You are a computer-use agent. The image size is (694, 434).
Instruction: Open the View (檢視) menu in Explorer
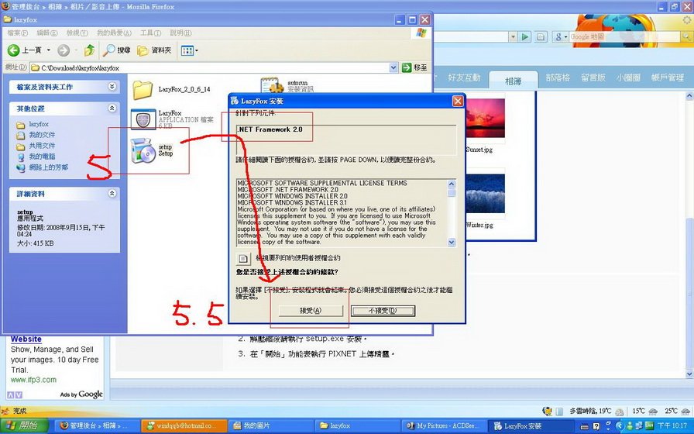(x=77, y=33)
